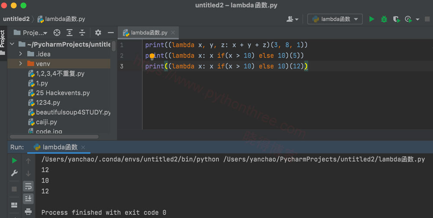Viewport: 433px width, 218px height.
Task: Click the Collapse All icon in the Project panel
Action: pos(82,32)
